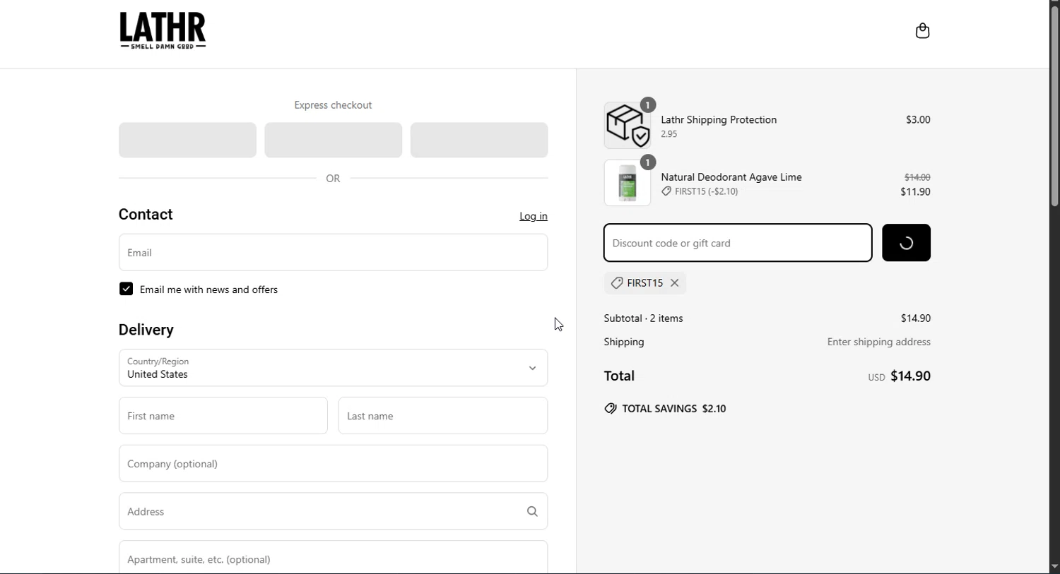
Task: Focus the Email input field
Action: click(x=333, y=253)
